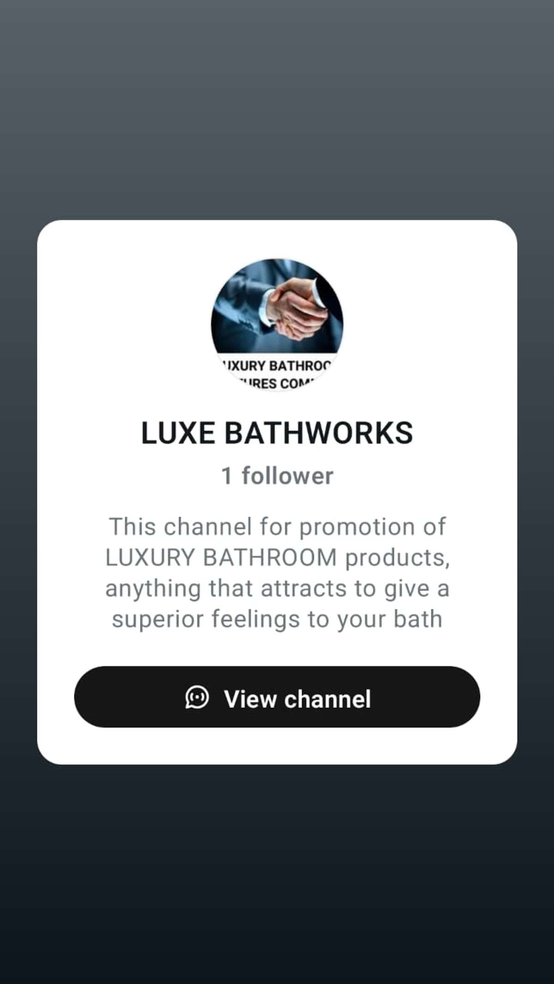
Task: Click the channel description paragraph
Action: (277, 573)
